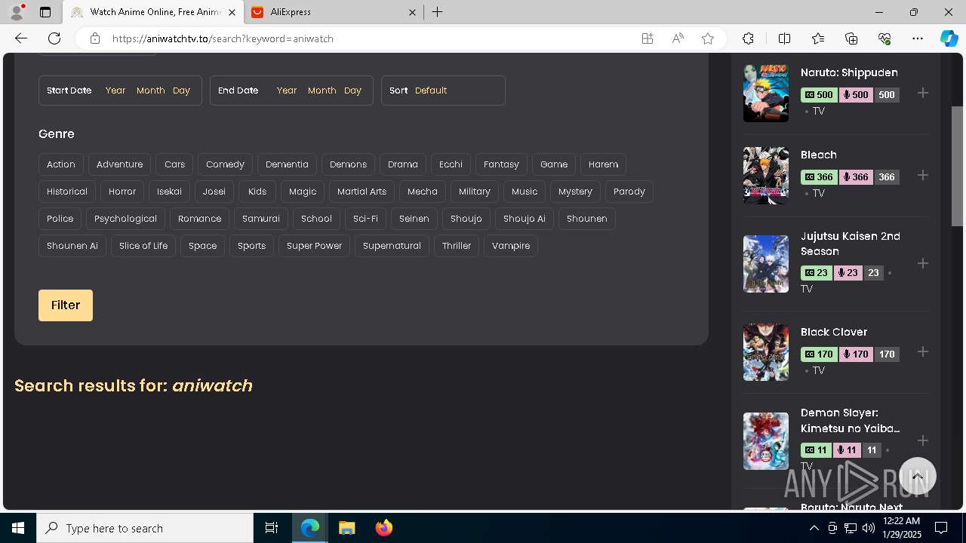Toggle the Supernatural genre filter
The image size is (966, 543).
[392, 246]
